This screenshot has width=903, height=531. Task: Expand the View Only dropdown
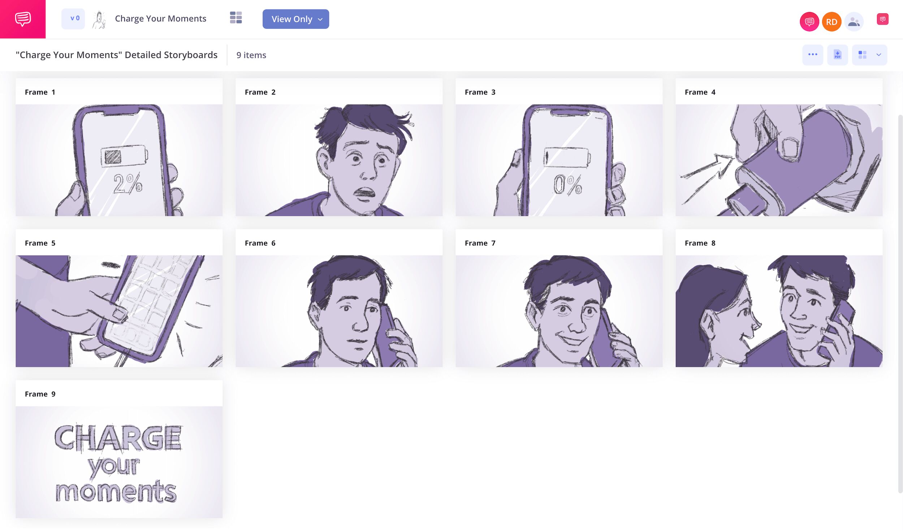click(295, 19)
